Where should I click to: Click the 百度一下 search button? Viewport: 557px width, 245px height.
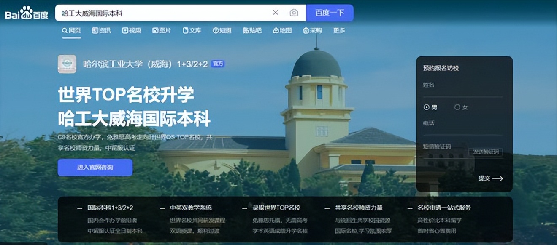click(x=330, y=13)
